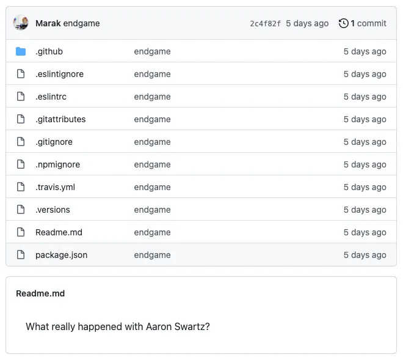Click the endgame commit message for .github
Screen dimensions: 403x360
coord(152,51)
